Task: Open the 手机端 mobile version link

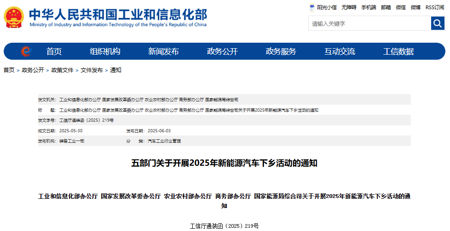Action: tap(369, 7)
